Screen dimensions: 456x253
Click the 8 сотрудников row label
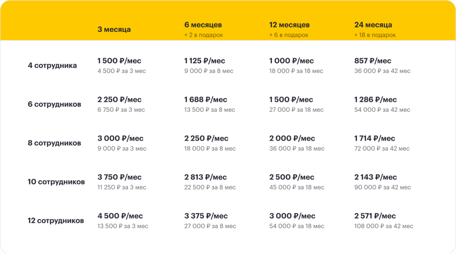(x=54, y=143)
